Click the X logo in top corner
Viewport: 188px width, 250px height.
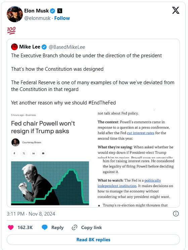pyautogui.click(x=176, y=10)
